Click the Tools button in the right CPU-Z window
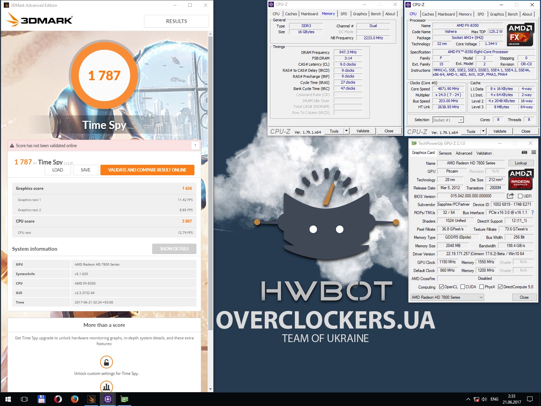 pos(471,131)
